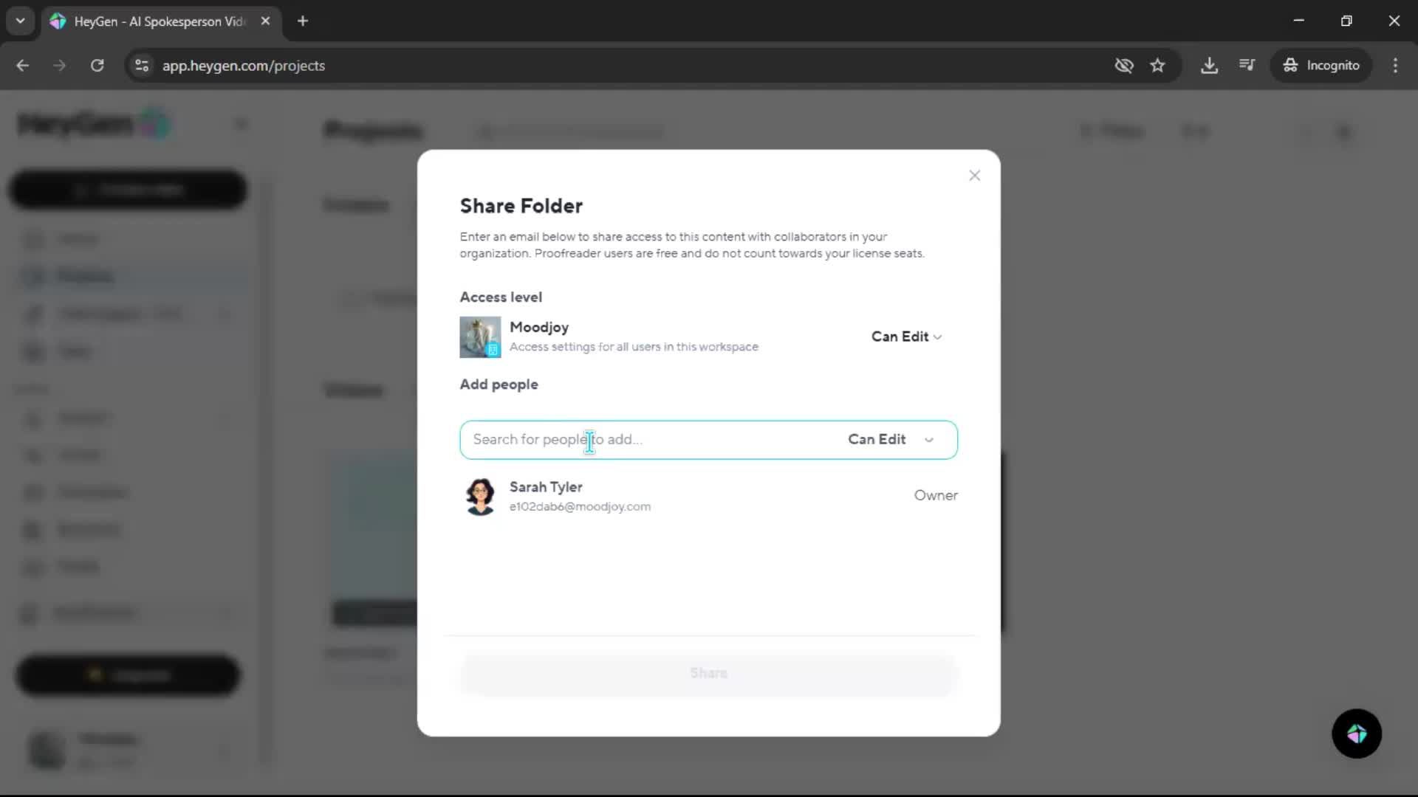This screenshot has width=1418, height=797.
Task: Open a new browser tab
Action: 303,21
